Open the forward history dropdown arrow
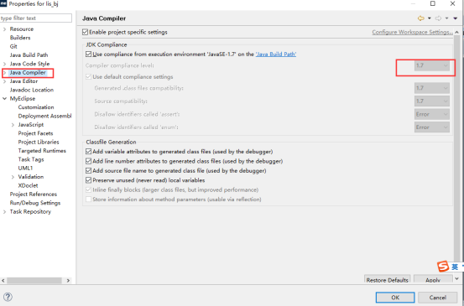 coord(447,18)
